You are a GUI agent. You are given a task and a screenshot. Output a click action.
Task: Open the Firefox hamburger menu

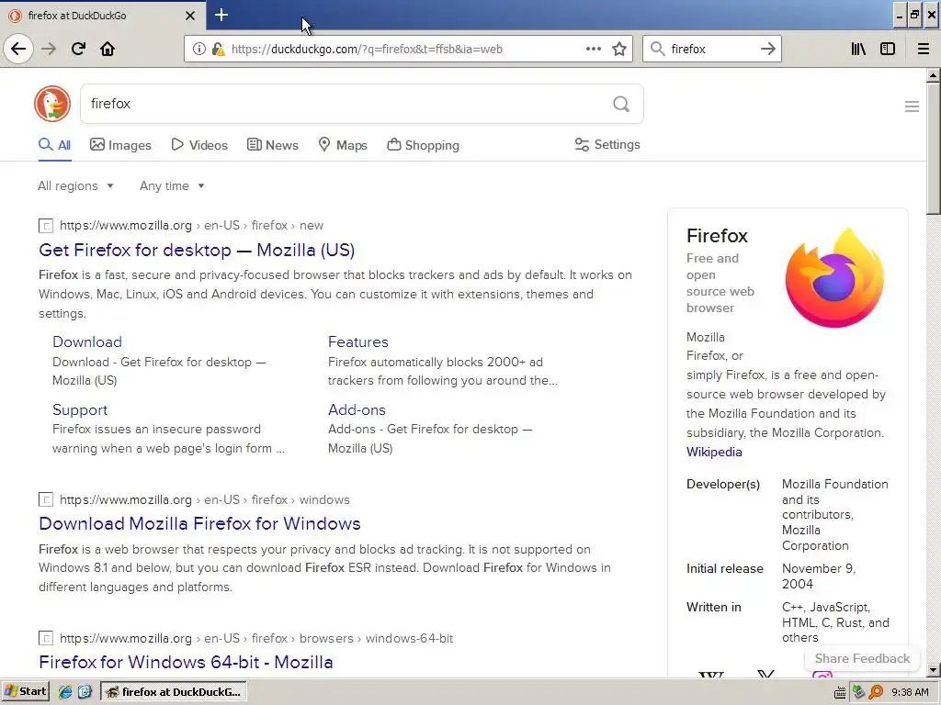tap(923, 49)
